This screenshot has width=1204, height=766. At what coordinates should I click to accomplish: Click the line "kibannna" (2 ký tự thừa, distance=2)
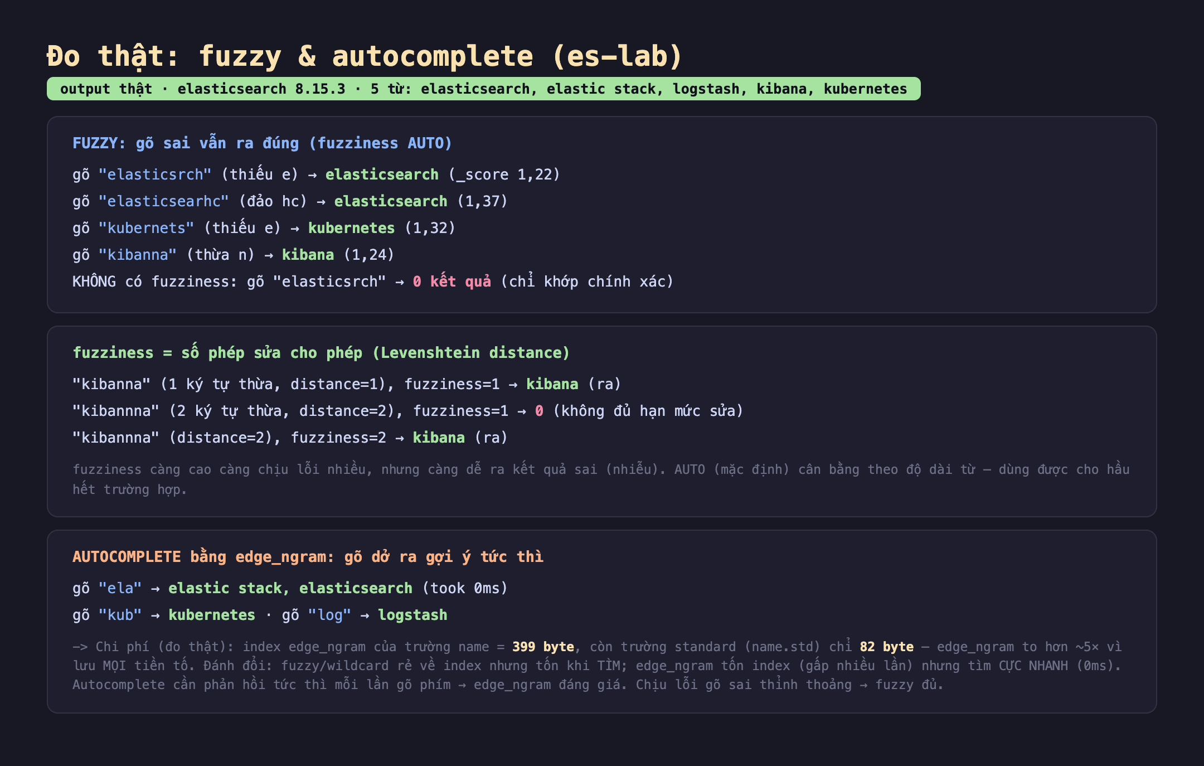(407, 411)
